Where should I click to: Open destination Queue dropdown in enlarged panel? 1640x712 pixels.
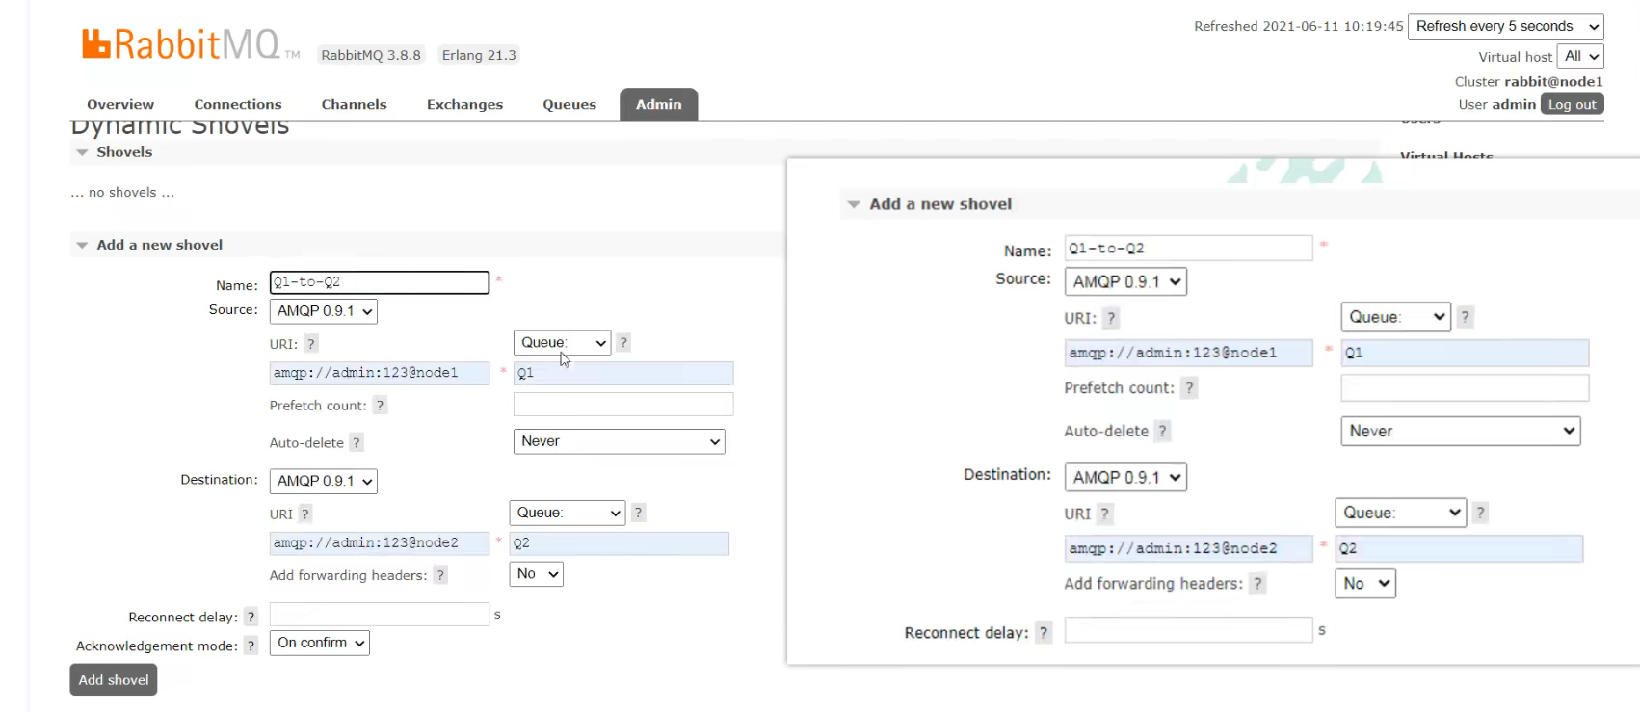1401,513
